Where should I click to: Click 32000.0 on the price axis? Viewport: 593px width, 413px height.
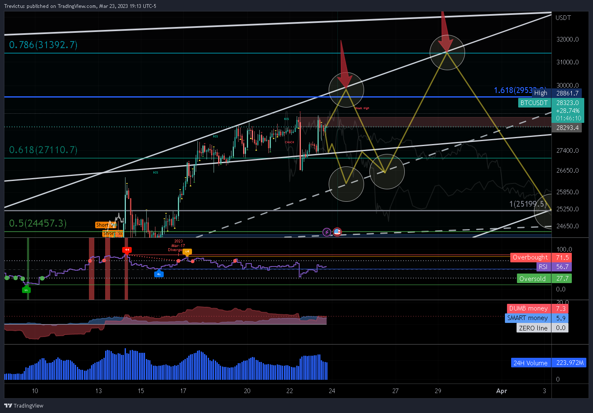coord(567,39)
